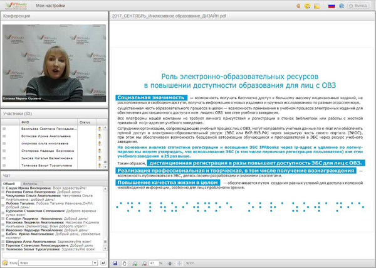Click the Выход logout button
Image resolution: width=376 pixels, height=268 pixels.
[358, 6]
